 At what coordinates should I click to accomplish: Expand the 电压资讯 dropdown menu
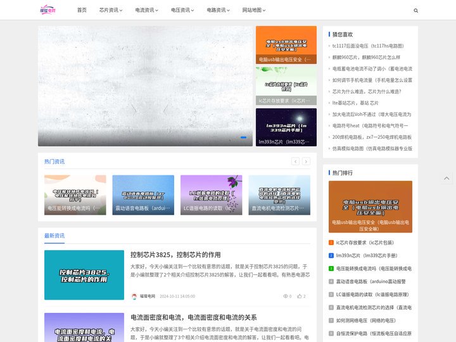point(182,10)
